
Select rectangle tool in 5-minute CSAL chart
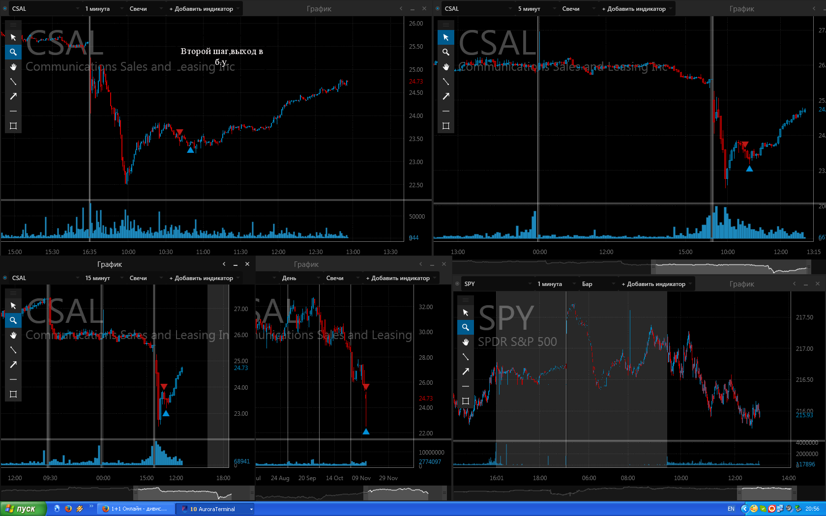[x=446, y=126]
